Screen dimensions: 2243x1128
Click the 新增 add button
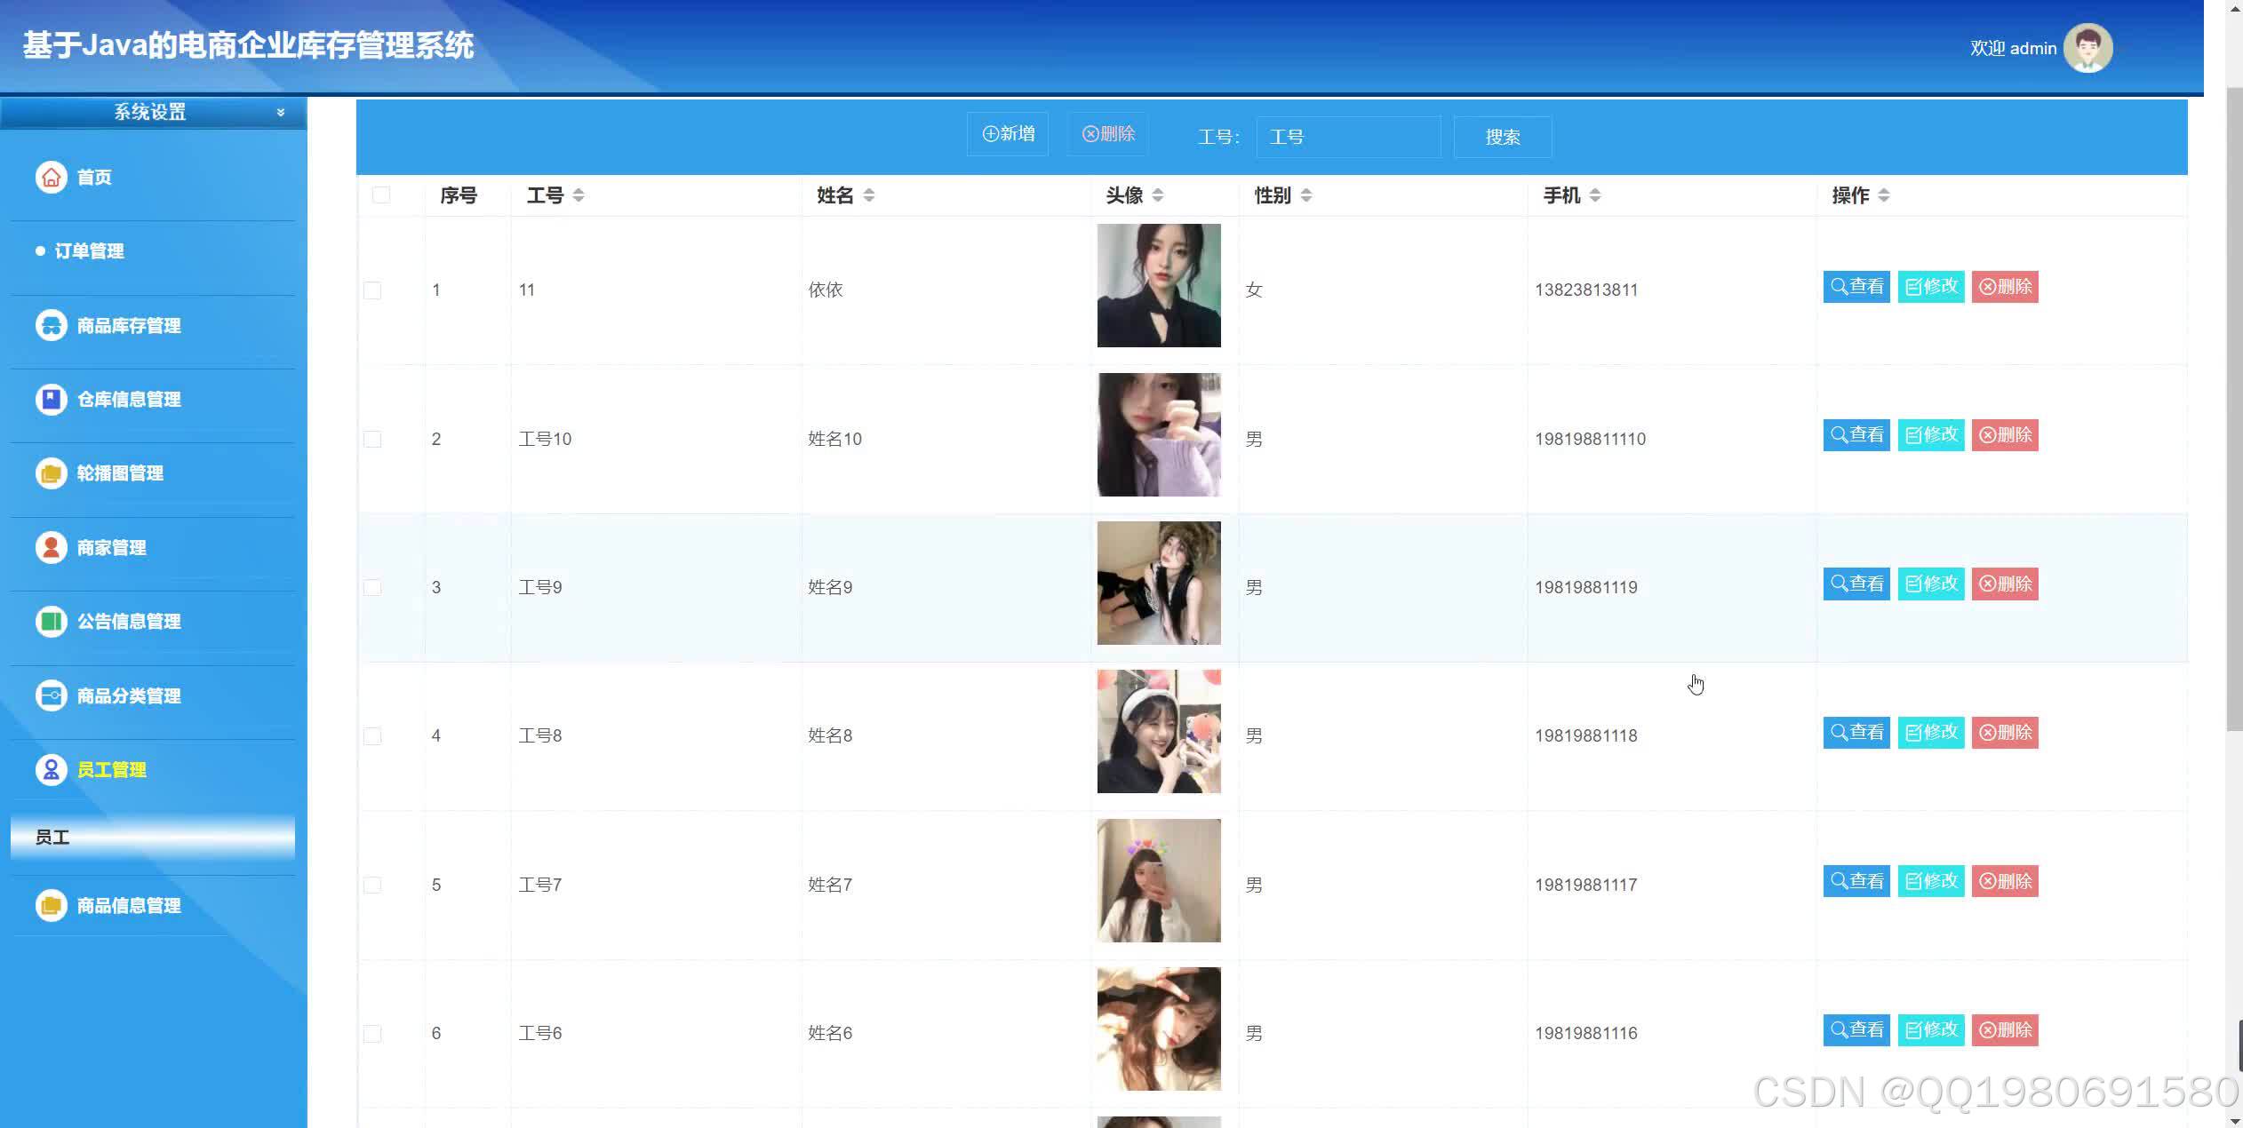click(x=1007, y=133)
